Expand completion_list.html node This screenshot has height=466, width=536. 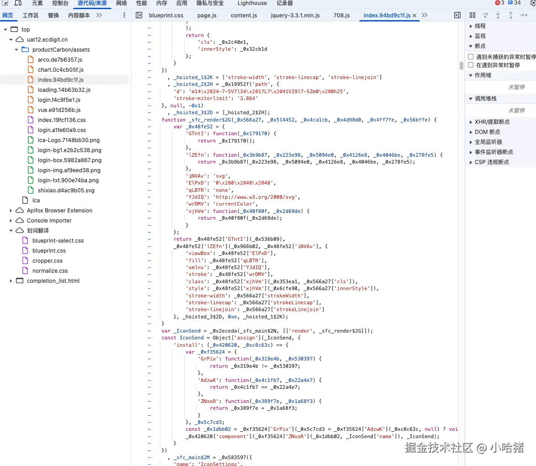[x=11, y=281]
